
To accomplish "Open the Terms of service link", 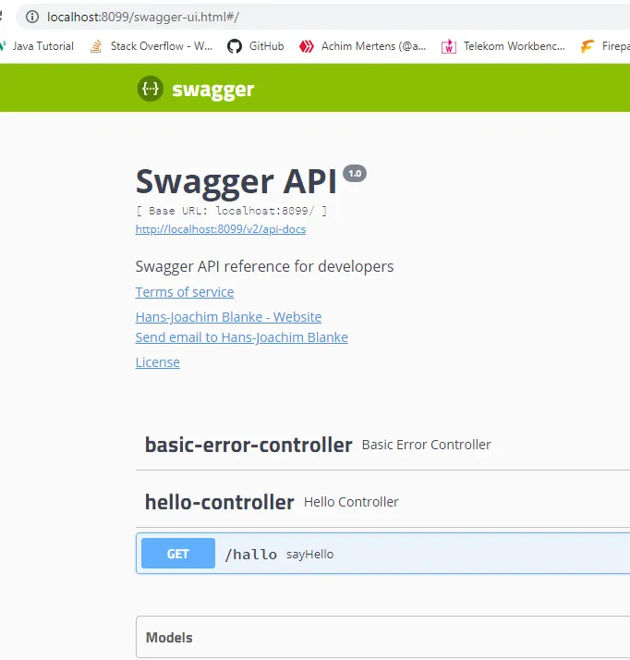I will pyautogui.click(x=185, y=292).
